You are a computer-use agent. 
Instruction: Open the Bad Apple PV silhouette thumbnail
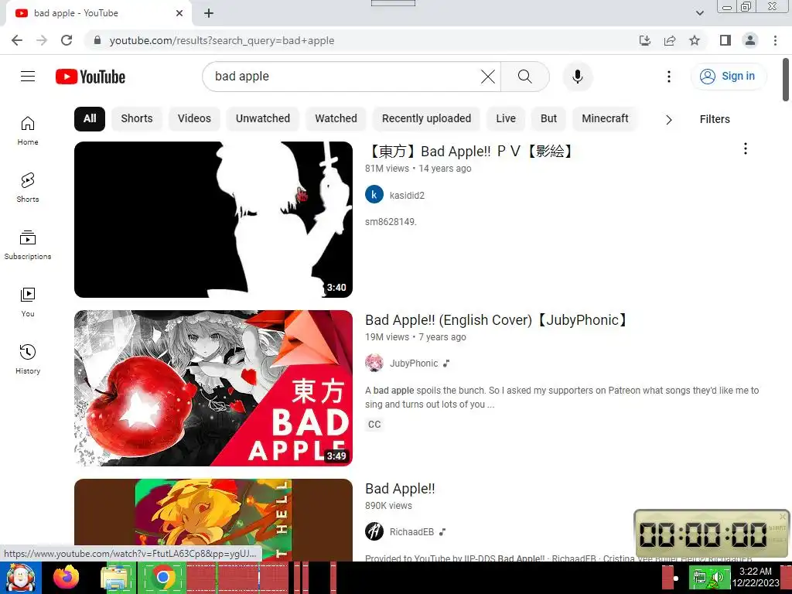(213, 219)
